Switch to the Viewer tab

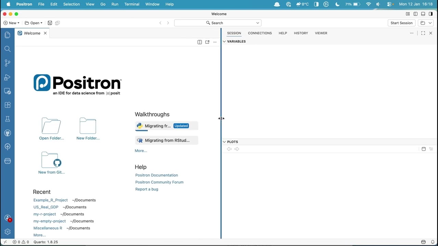pos(321,33)
